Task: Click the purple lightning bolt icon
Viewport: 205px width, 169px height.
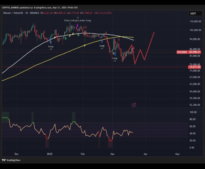Action: click(134, 105)
